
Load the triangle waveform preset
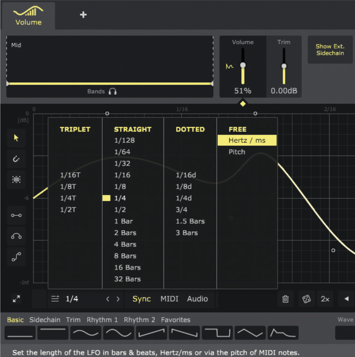[250, 333]
